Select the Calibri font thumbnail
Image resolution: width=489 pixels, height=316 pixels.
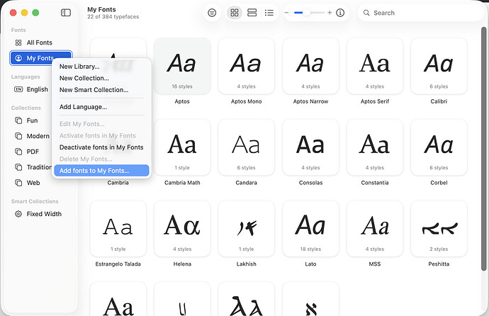(439, 66)
